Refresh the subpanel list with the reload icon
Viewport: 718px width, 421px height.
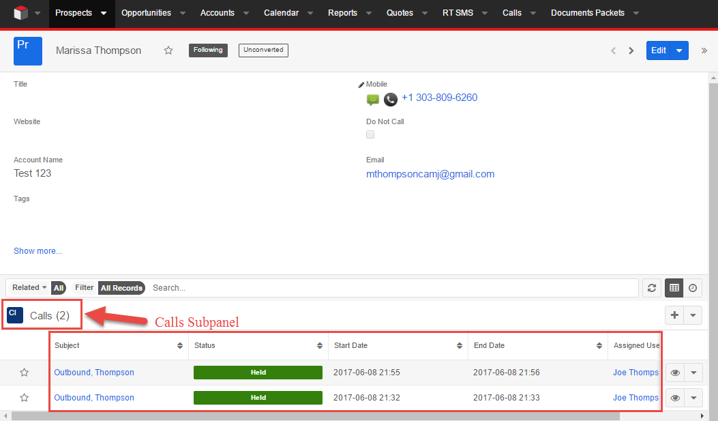pos(652,288)
